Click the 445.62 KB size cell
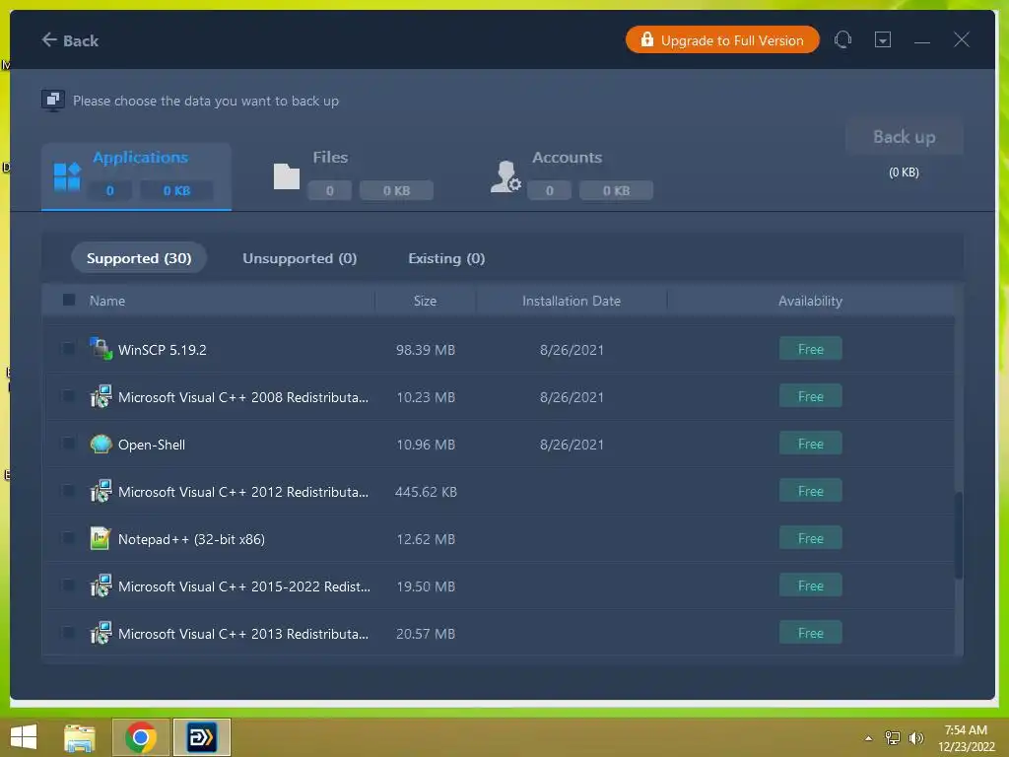Viewport: 1009px width, 757px height. [426, 492]
